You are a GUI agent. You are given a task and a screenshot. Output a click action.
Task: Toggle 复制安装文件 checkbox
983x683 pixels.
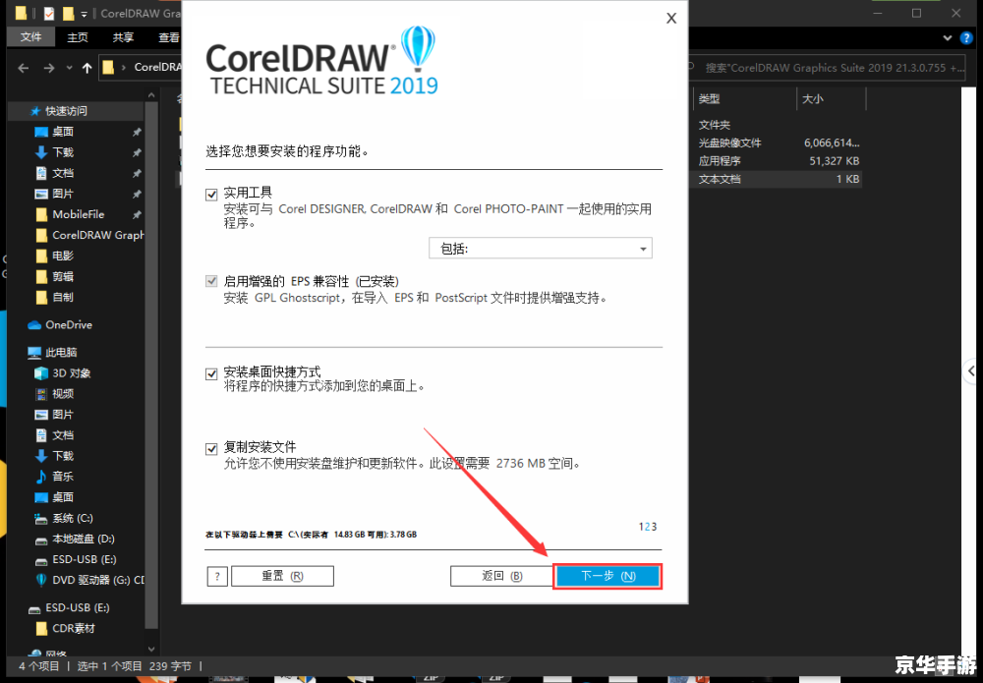tap(211, 449)
